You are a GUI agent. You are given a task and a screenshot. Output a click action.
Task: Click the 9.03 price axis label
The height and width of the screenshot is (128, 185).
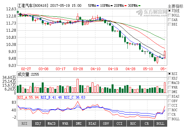pos(12,66)
